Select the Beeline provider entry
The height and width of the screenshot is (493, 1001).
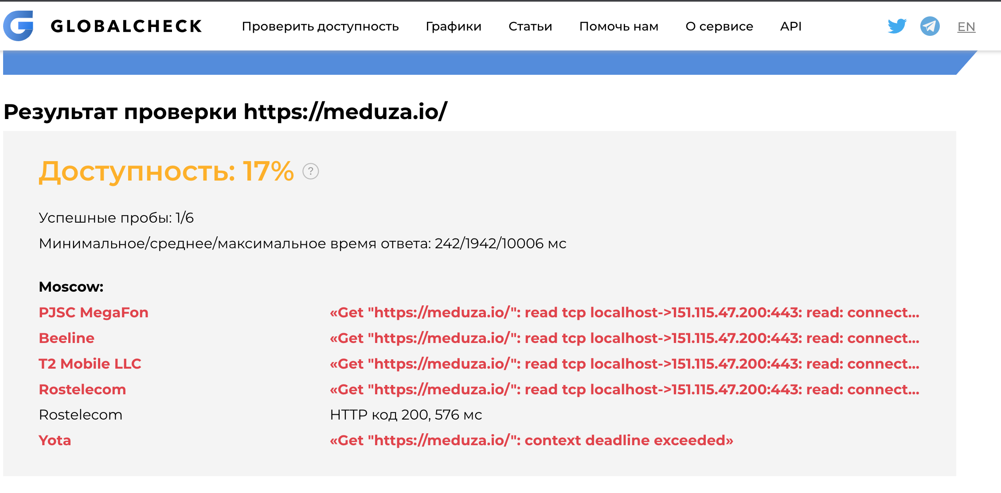[66, 338]
